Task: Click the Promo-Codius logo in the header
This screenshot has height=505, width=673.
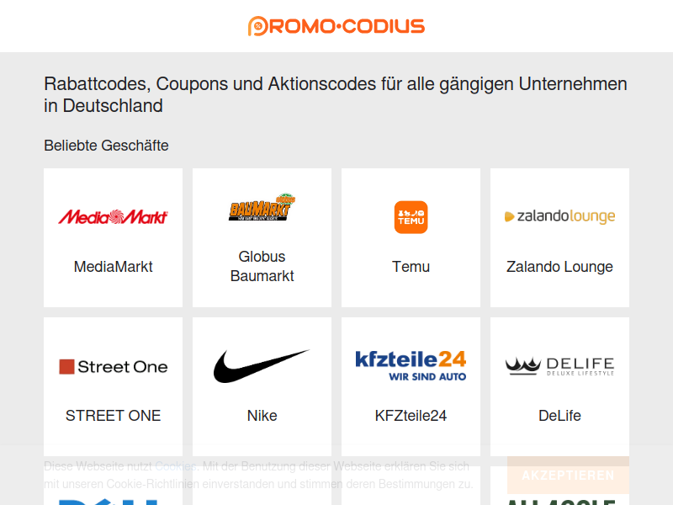Action: coord(336,26)
